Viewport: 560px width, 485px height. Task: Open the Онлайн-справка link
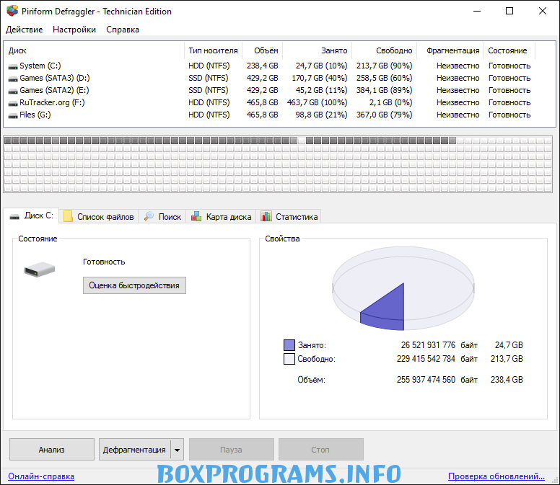point(41,476)
